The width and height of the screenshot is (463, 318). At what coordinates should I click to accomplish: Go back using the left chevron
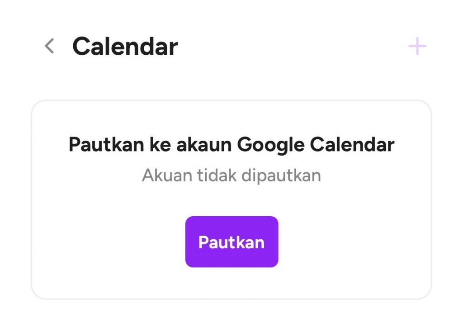click(49, 46)
